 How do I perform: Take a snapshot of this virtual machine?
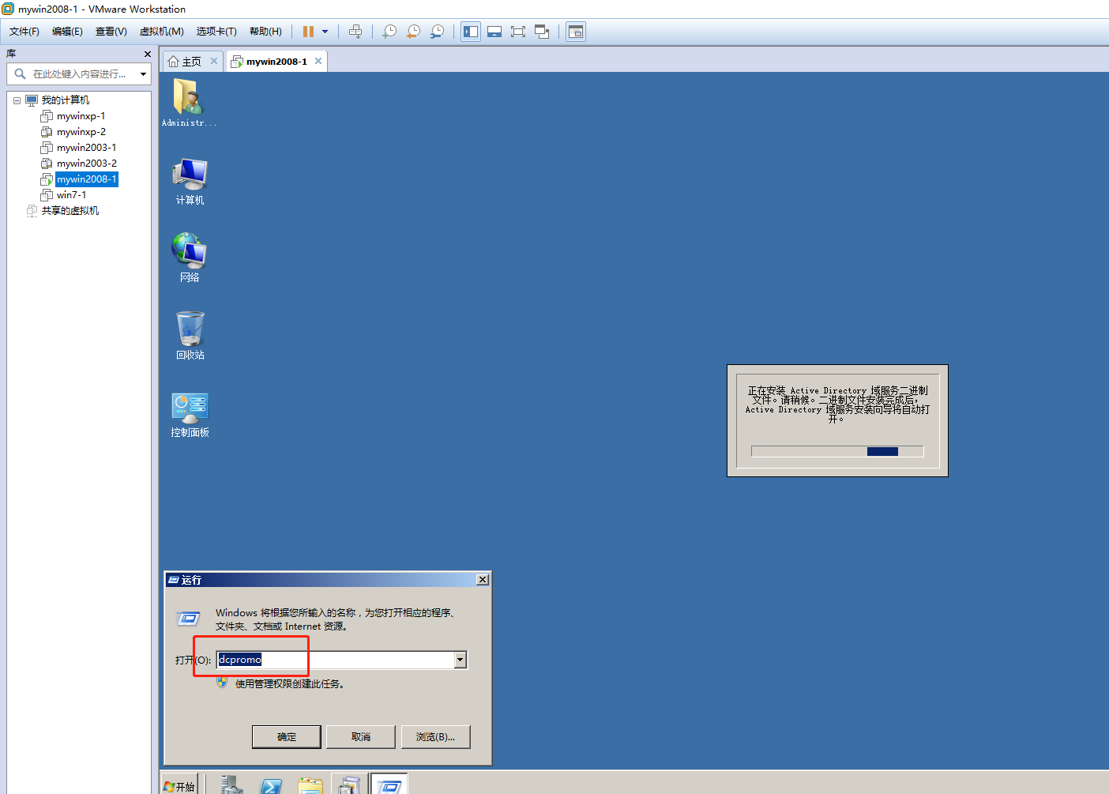(x=389, y=32)
